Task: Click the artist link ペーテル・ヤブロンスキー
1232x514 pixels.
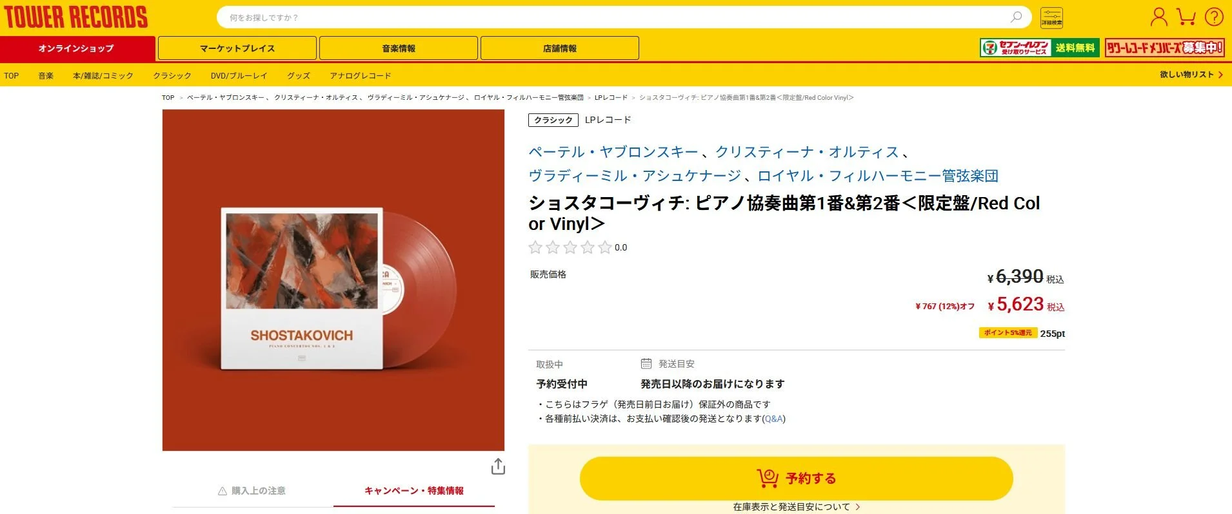Action: click(613, 152)
